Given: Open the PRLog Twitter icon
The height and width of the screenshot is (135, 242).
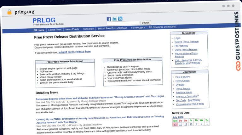Looking at the screenshot, I should click(x=114, y=19).
